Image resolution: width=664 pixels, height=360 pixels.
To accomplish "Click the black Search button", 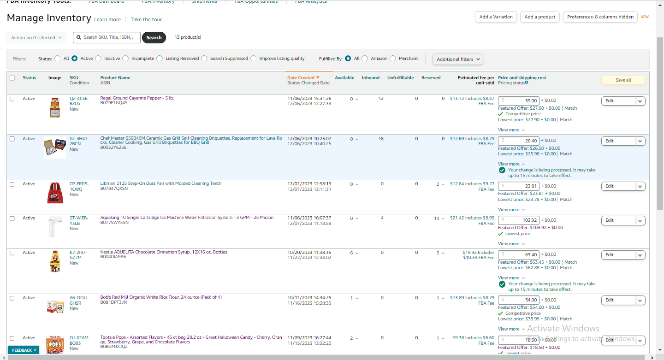I will click(x=154, y=38).
